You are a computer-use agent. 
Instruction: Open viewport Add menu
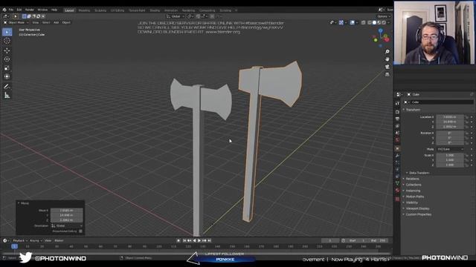[57, 22]
